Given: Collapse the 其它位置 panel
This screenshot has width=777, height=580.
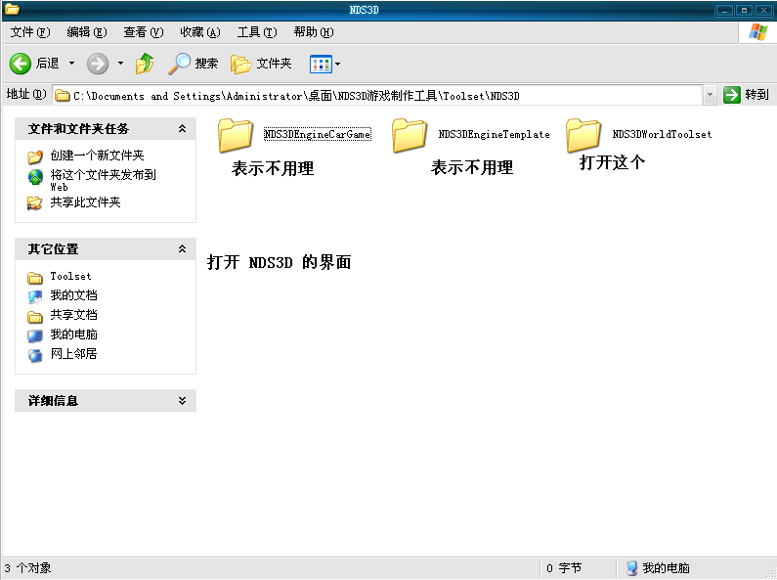Looking at the screenshot, I should 183,248.
